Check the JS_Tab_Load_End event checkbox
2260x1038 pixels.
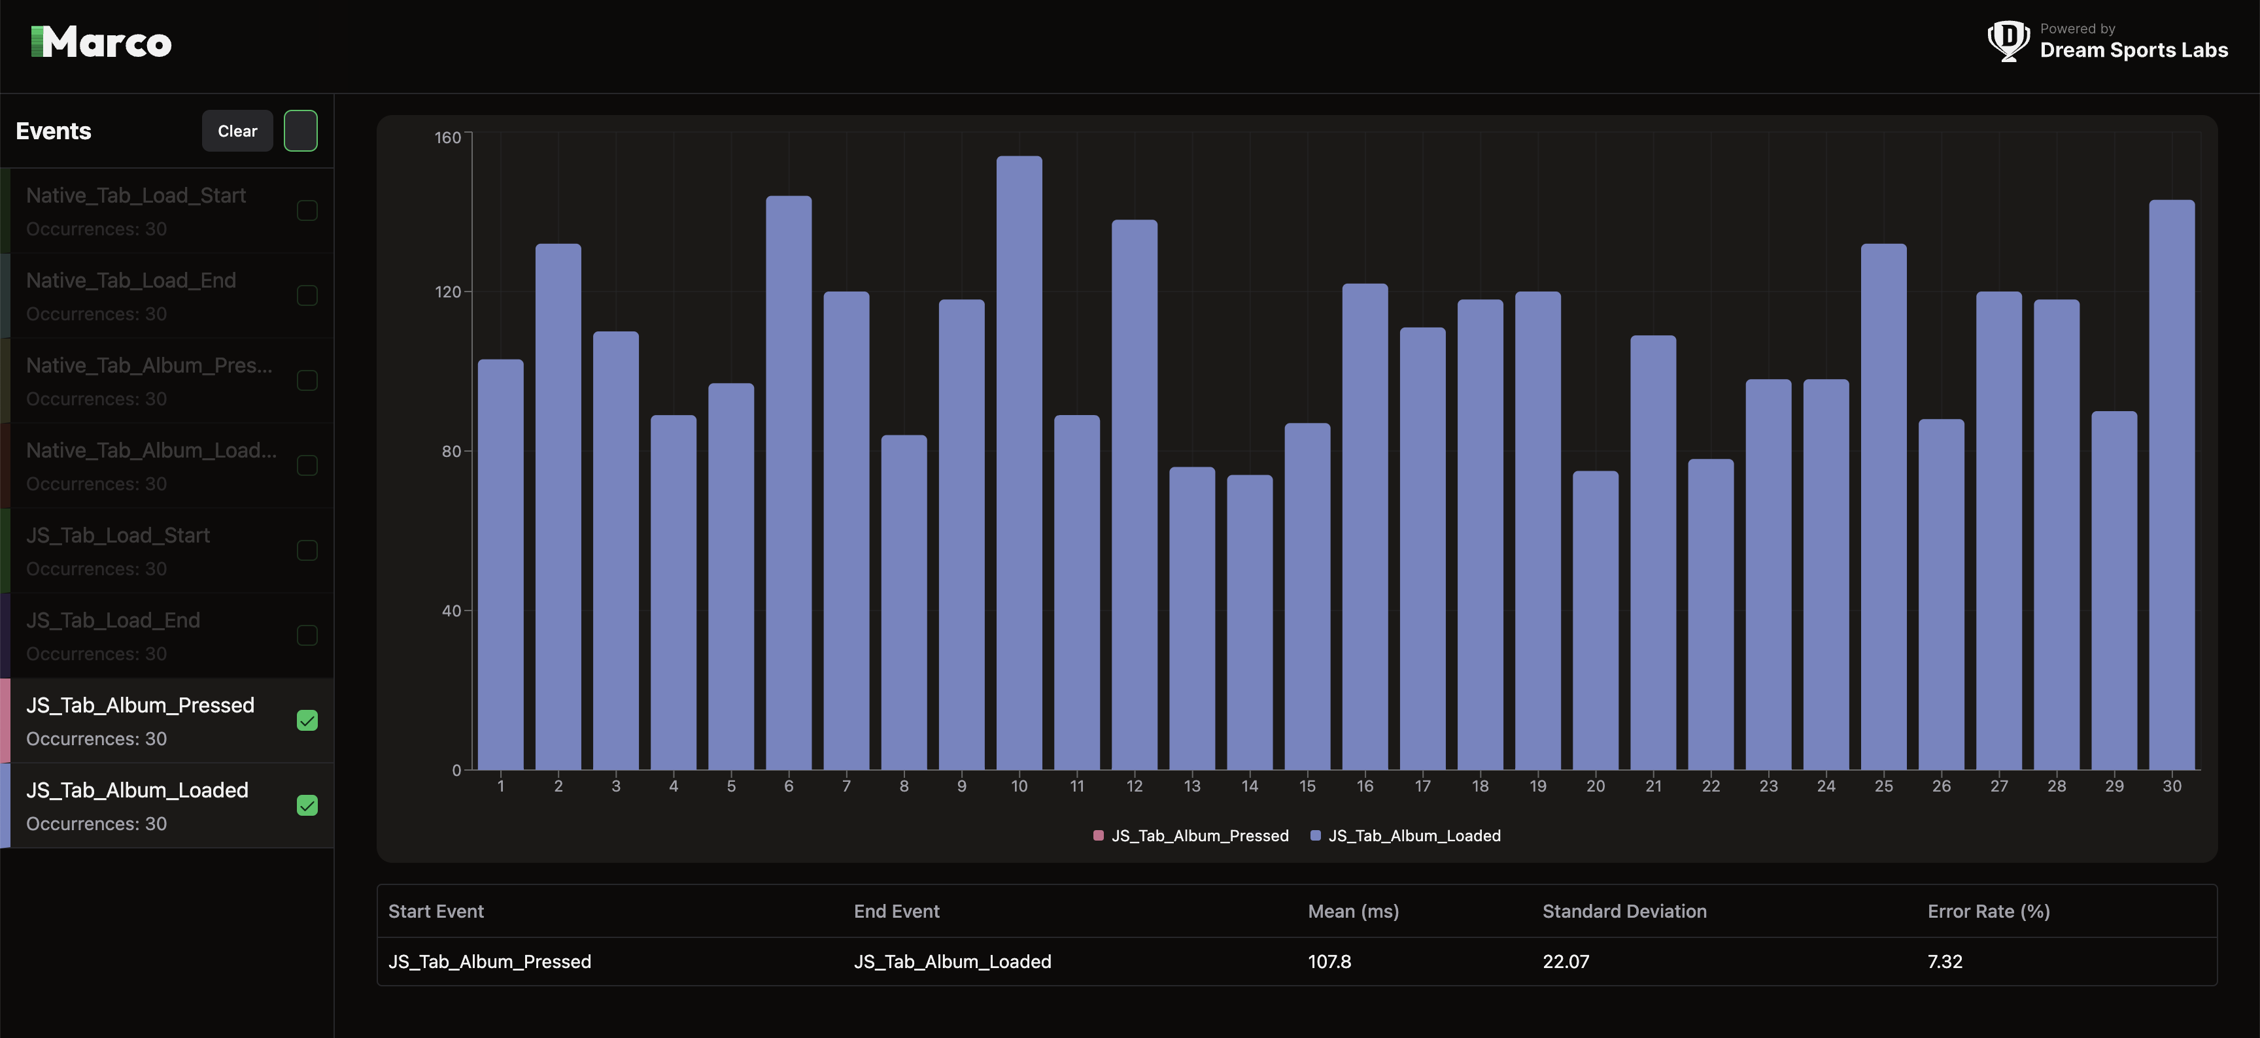pyautogui.click(x=307, y=635)
